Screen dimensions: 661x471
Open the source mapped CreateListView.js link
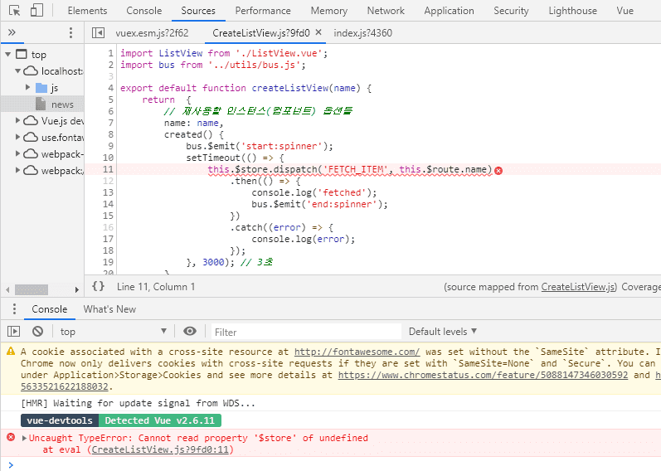click(x=578, y=287)
